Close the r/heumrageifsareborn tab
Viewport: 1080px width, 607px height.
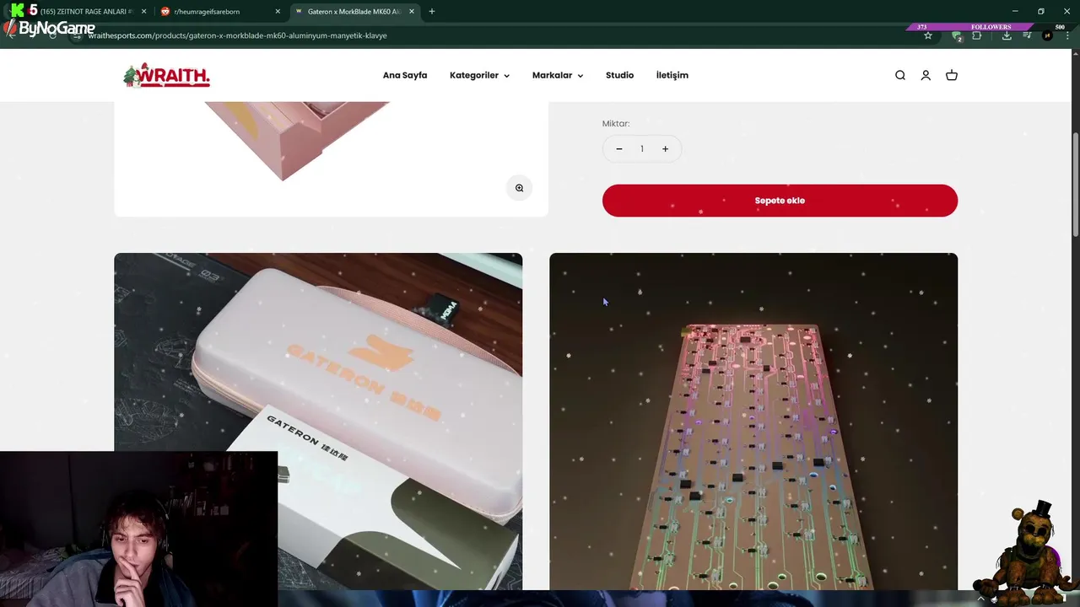pyautogui.click(x=278, y=12)
